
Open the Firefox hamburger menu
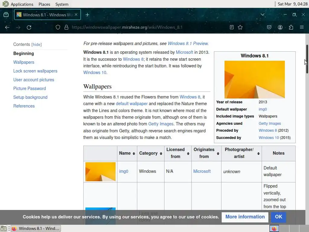(x=302, y=27)
